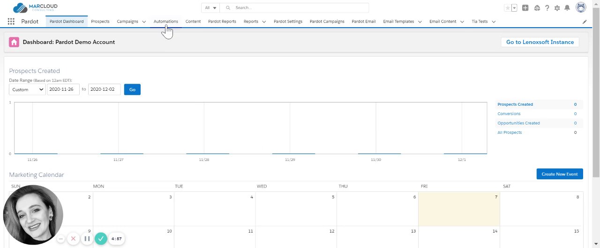Expand the Campaigns tab chevron
600x248 pixels.
click(x=144, y=22)
